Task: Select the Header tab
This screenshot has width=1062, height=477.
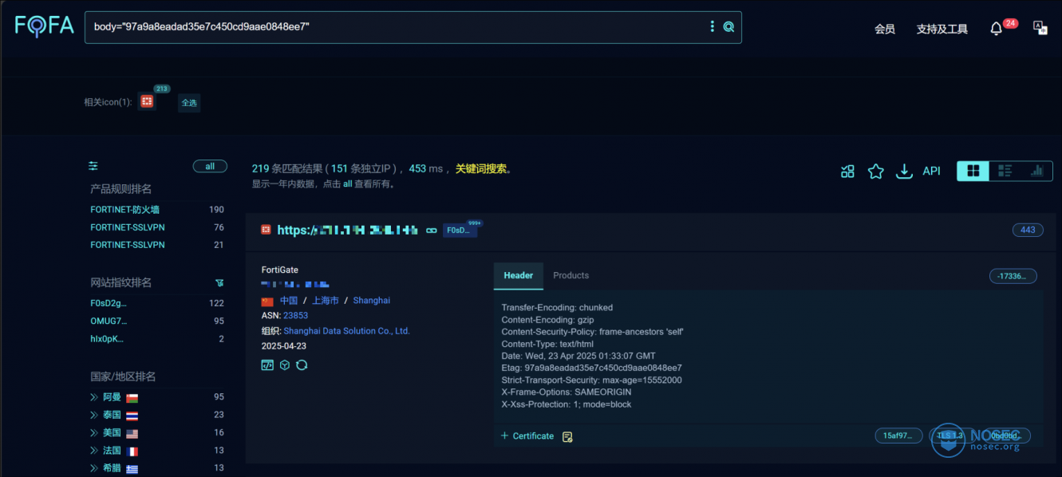Action: (x=519, y=275)
